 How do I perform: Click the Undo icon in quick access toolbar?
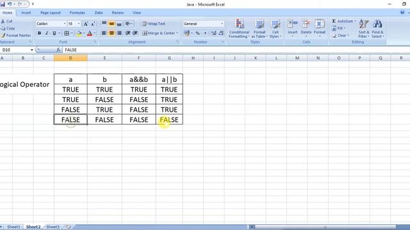(x=10, y=4)
